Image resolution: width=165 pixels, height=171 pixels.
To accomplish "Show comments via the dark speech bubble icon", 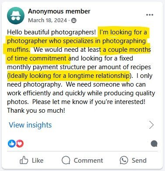I will [154, 144].
